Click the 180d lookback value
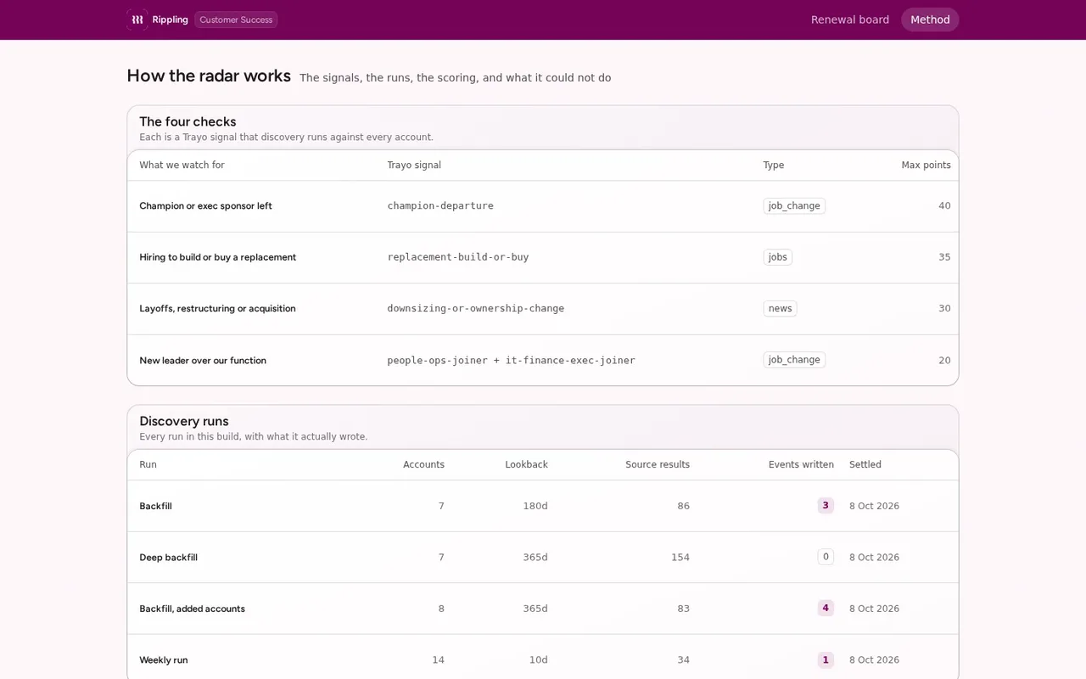This screenshot has width=1086, height=679. click(535, 507)
